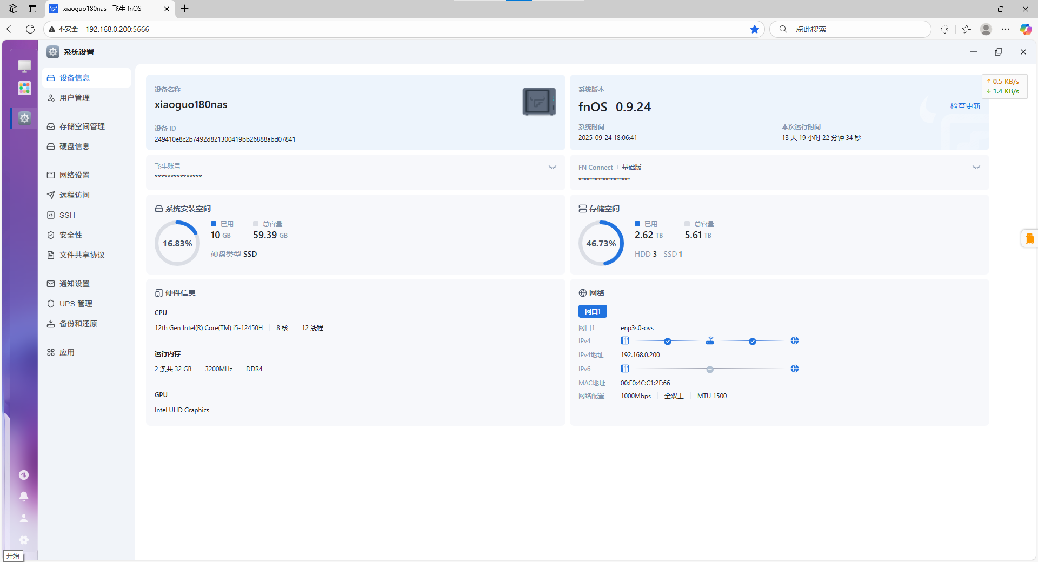The height and width of the screenshot is (562, 1038).
Task: Click the browser refresh icon
Action: [30, 29]
